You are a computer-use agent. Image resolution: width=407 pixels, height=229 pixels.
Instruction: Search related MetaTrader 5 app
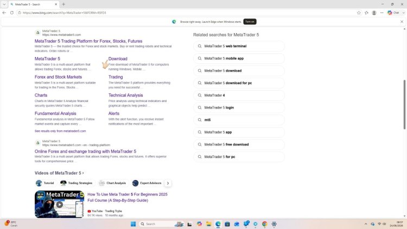tap(239, 132)
